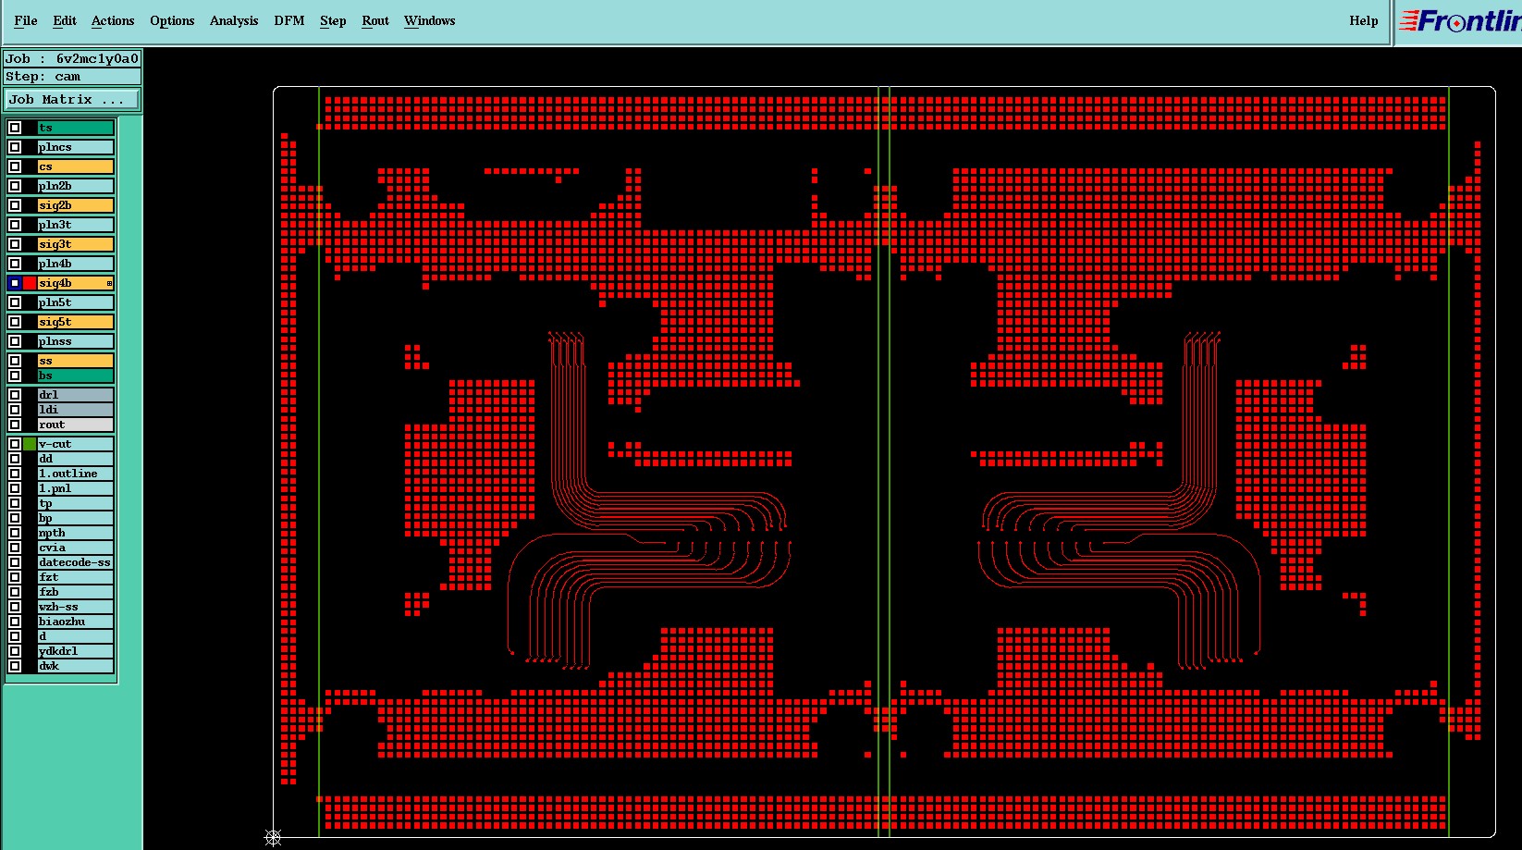Select the ts layer name
The width and height of the screenshot is (1522, 850).
coord(76,128)
